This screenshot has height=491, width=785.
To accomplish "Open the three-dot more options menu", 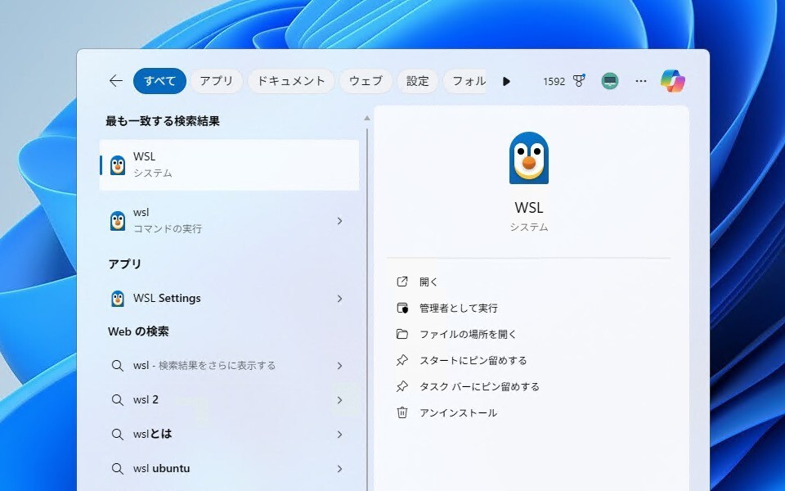I will click(x=641, y=81).
